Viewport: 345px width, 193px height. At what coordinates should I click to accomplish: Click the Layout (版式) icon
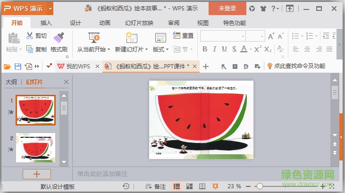[160, 38]
